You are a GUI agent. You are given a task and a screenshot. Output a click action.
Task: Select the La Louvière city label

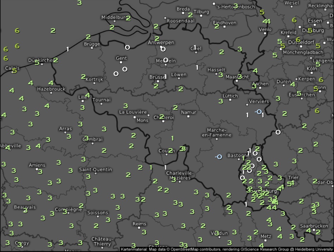[x=133, y=112]
